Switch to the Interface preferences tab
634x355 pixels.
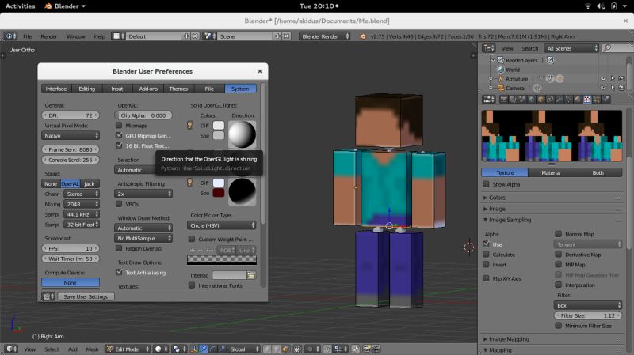(56, 89)
